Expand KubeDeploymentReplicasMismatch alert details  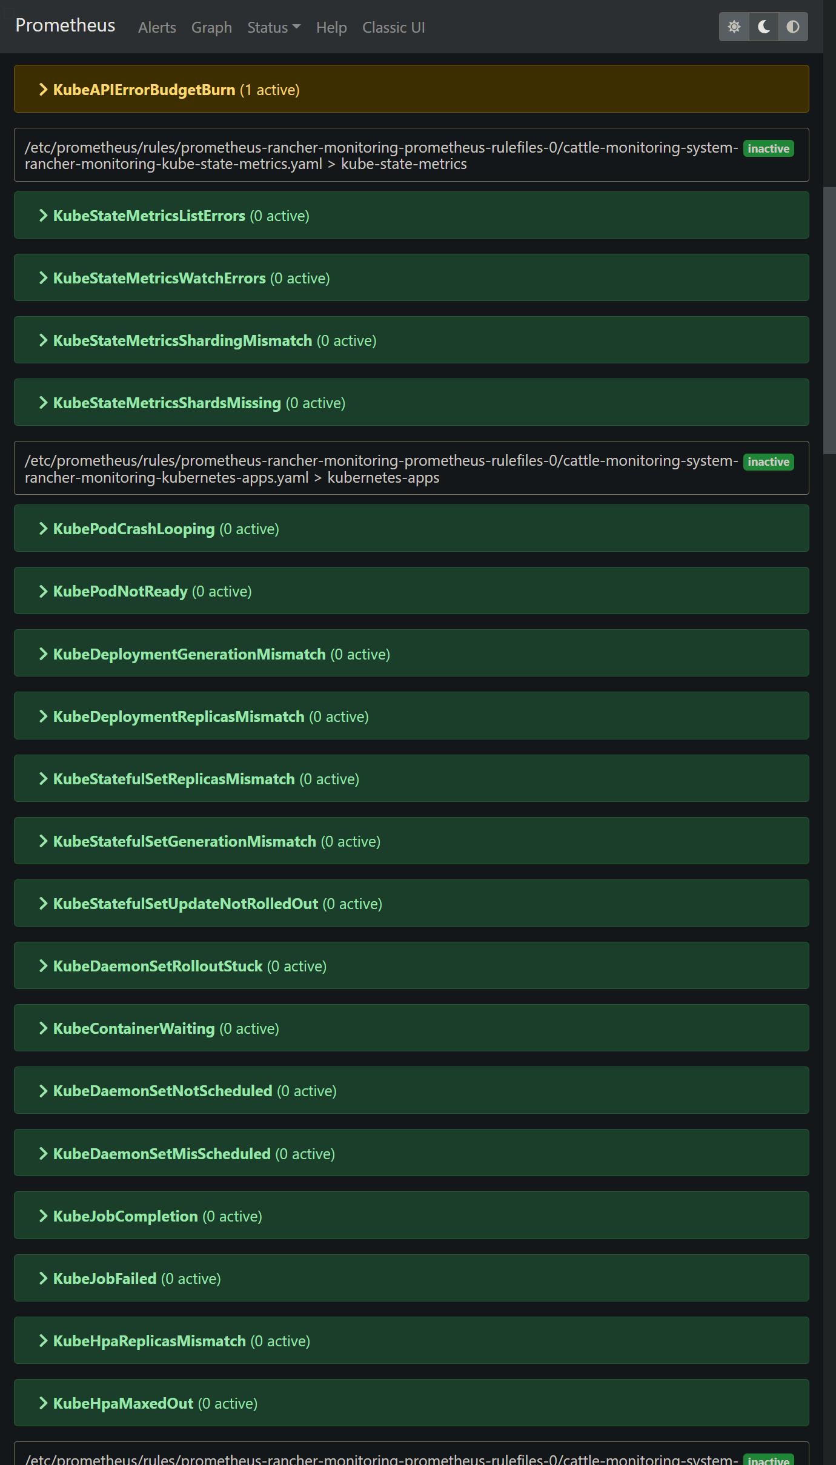pos(411,716)
